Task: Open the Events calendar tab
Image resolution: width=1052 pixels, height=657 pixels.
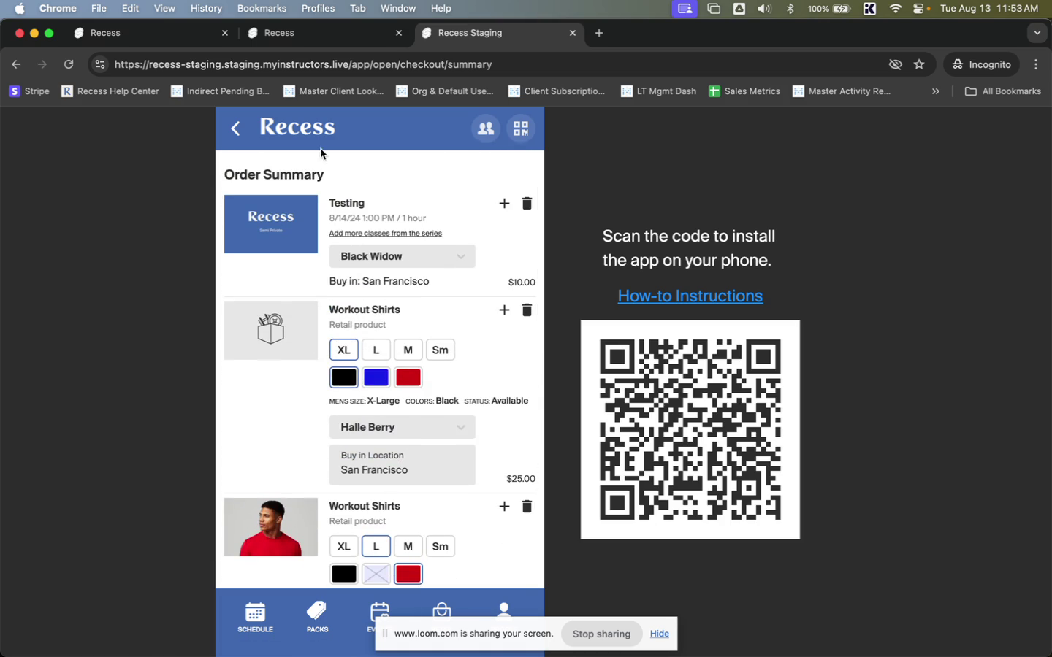Action: [x=379, y=616]
